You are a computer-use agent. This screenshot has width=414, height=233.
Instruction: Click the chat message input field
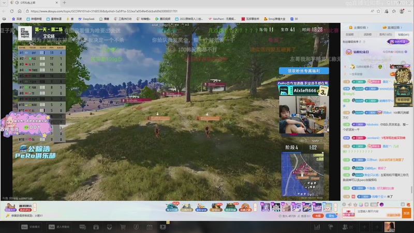[x=378, y=213]
